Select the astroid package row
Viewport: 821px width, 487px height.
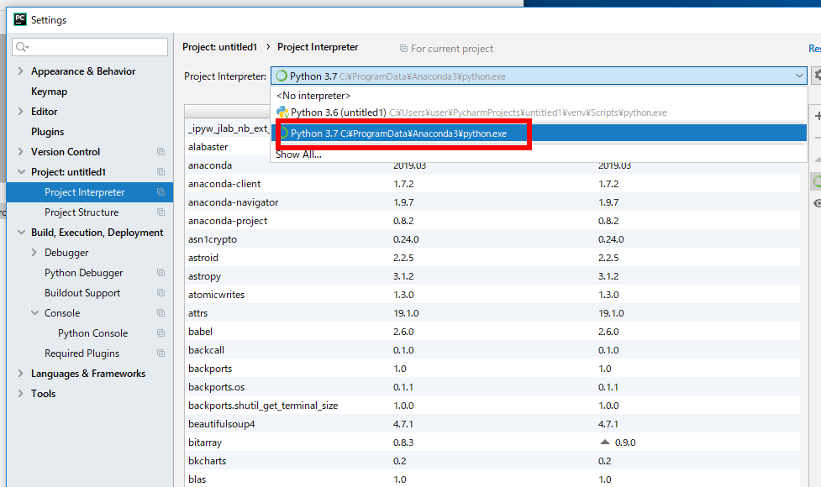492,258
